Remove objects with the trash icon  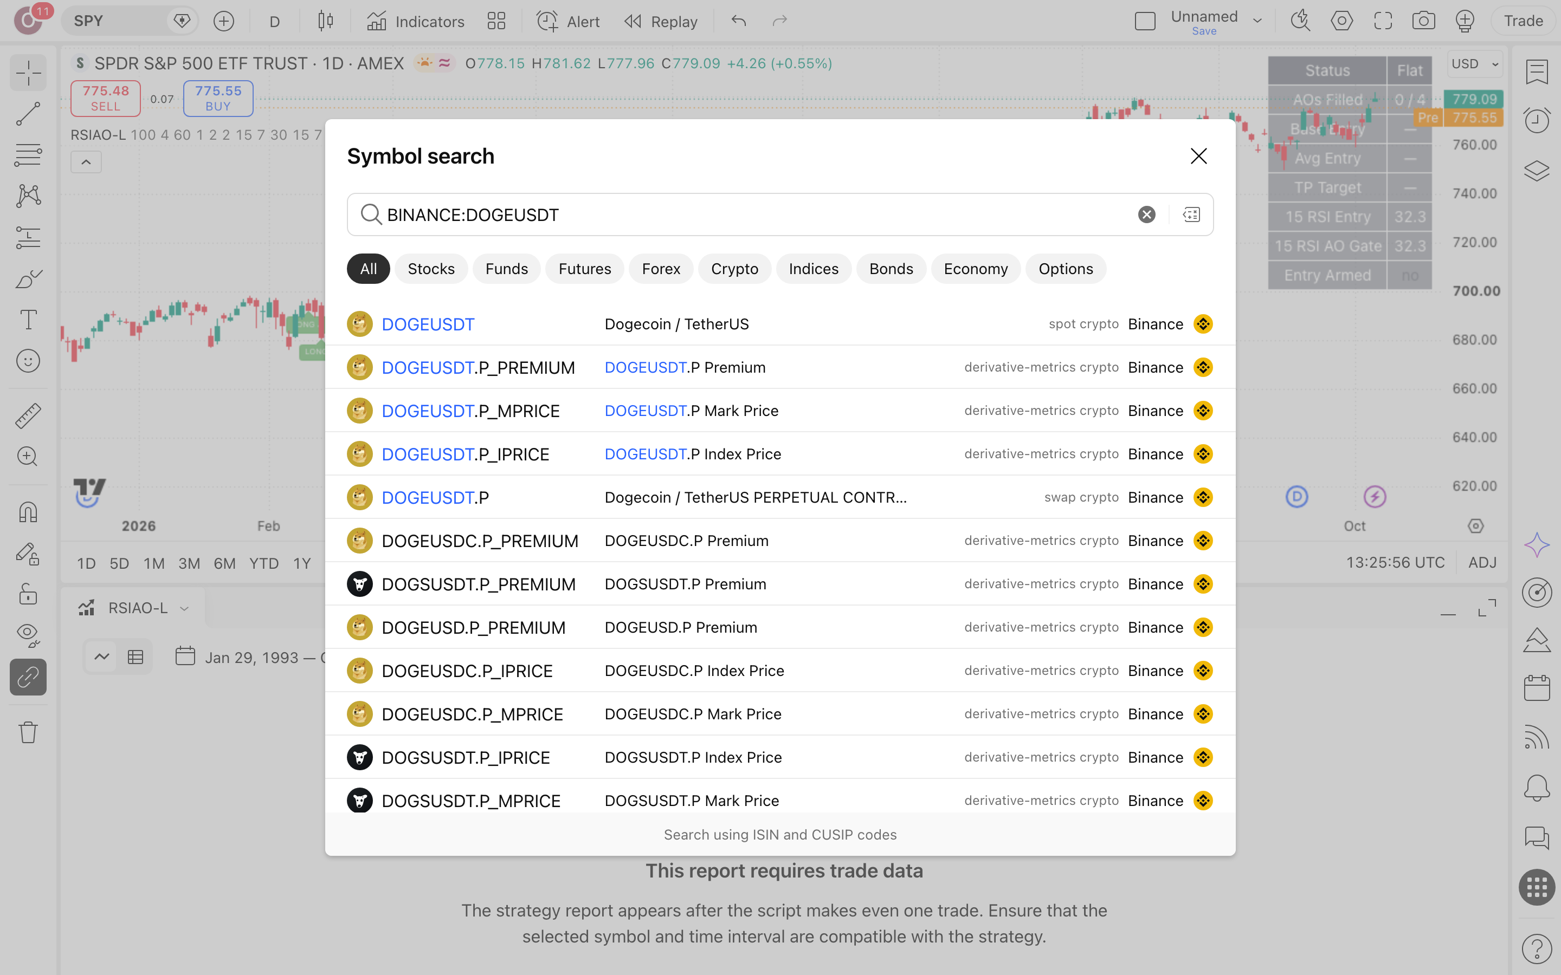point(28,732)
